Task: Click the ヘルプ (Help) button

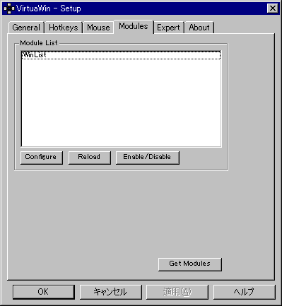Action: [x=245, y=292]
